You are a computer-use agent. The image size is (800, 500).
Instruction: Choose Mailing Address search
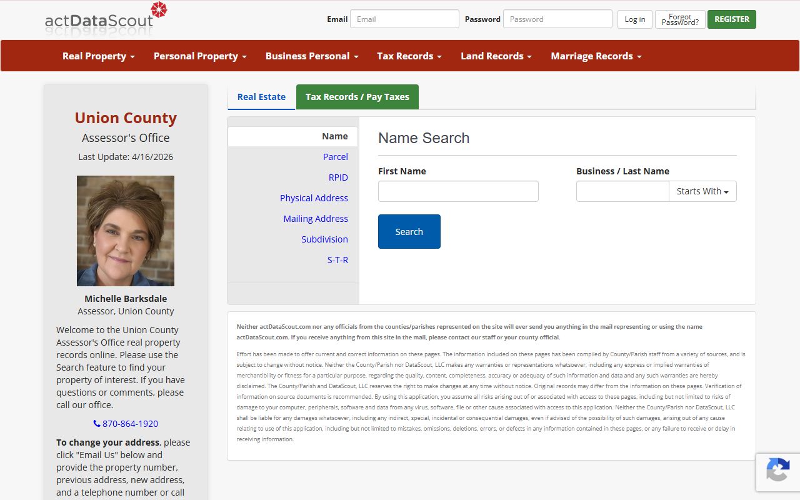[316, 219]
